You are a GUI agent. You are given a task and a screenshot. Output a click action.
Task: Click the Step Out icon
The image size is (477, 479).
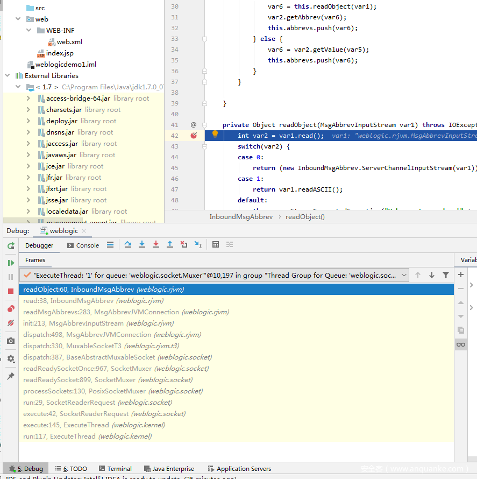click(x=170, y=244)
